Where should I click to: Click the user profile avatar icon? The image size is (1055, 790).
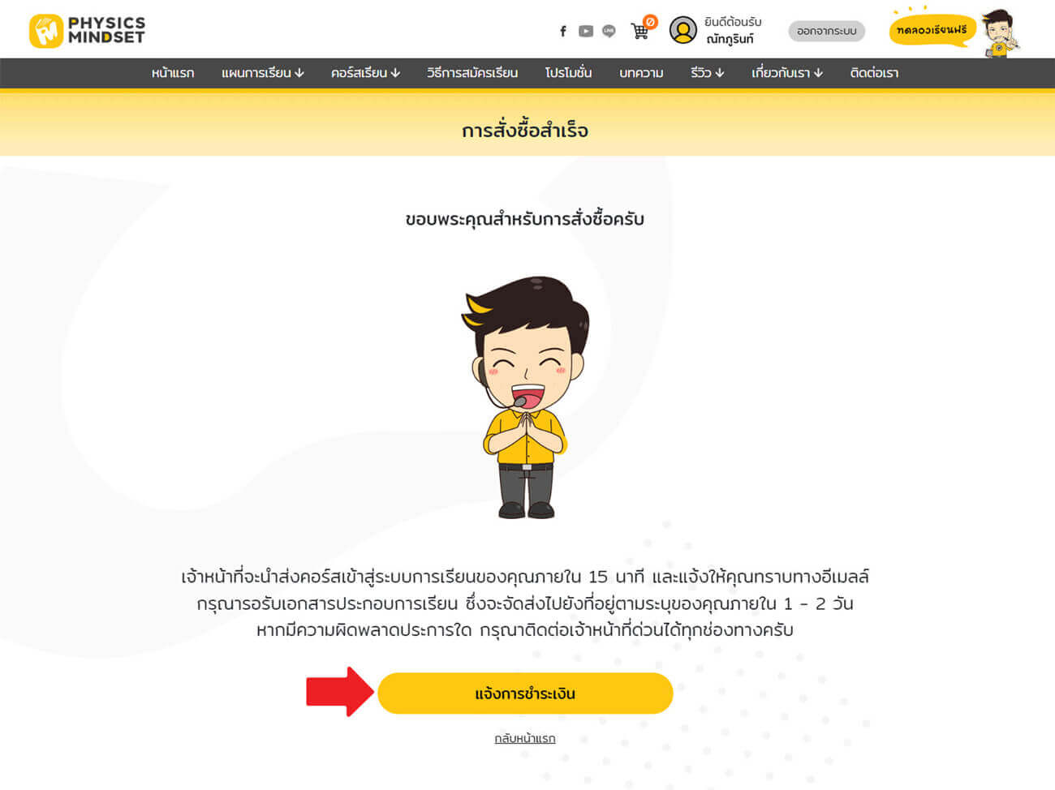point(683,30)
